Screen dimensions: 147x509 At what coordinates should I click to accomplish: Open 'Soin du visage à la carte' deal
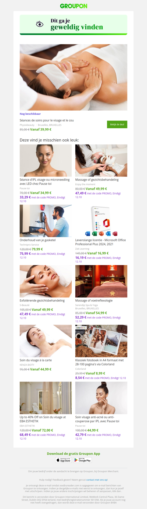click(36, 360)
